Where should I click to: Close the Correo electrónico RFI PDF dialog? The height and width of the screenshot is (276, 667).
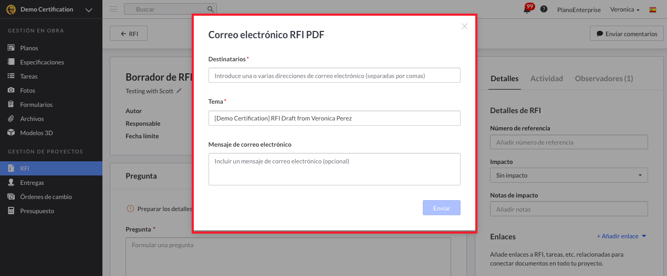coord(464,26)
